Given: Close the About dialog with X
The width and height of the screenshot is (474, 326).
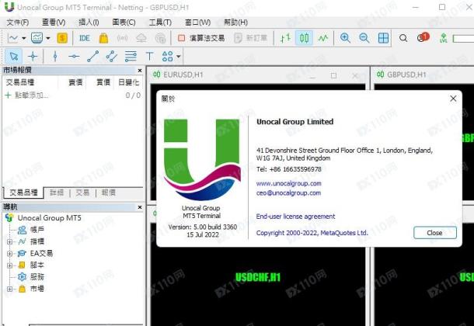Looking at the screenshot, I should [453, 99].
